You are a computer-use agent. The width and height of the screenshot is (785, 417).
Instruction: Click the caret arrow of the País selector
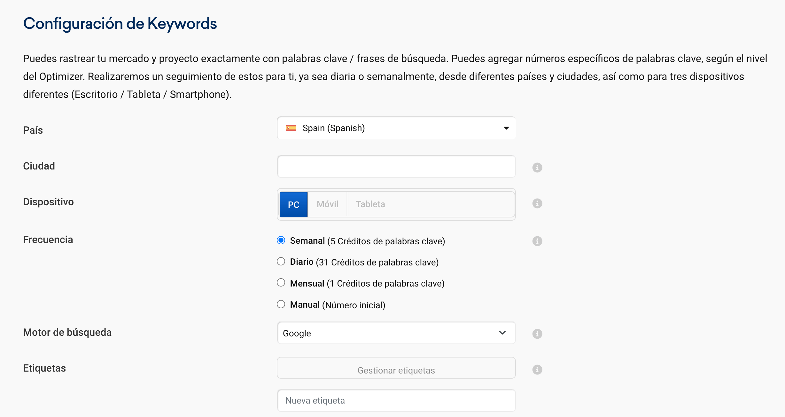[x=506, y=128]
